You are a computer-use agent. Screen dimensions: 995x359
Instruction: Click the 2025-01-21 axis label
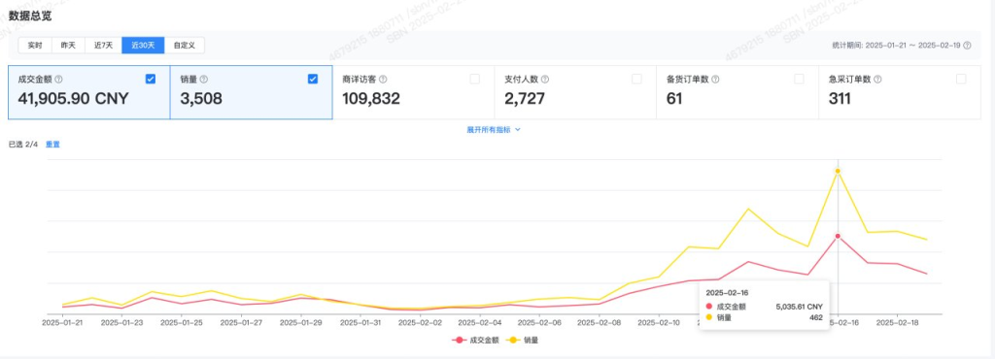(62, 322)
